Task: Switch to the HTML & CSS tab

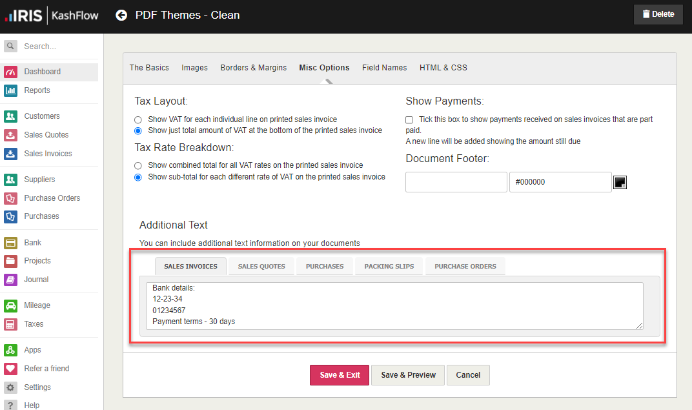Action: pos(443,68)
